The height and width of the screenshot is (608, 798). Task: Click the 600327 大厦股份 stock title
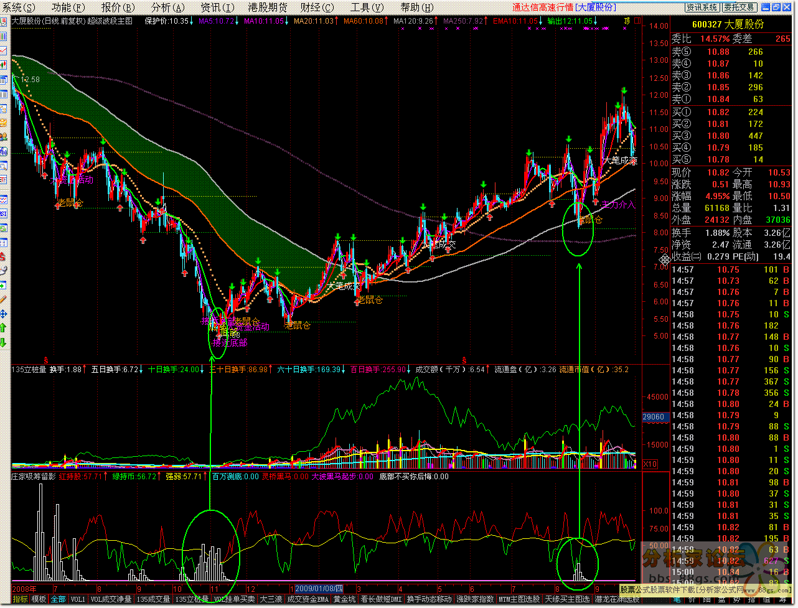click(x=728, y=24)
